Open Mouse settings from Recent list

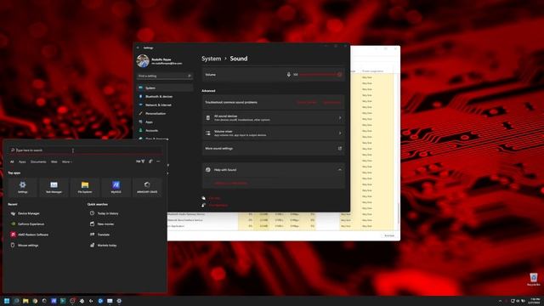(25, 246)
